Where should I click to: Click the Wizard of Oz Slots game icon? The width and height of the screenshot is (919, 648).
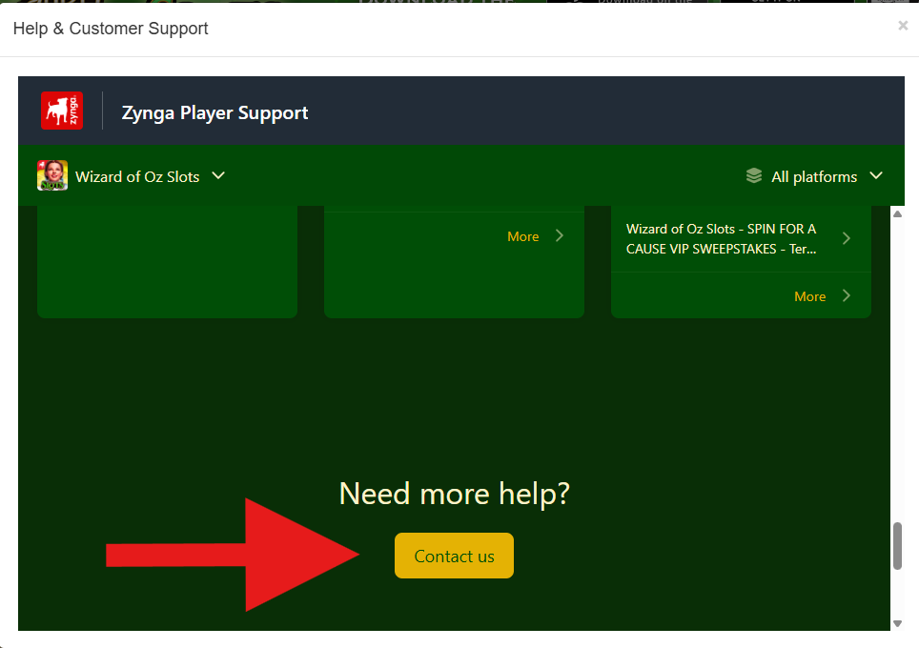point(52,175)
